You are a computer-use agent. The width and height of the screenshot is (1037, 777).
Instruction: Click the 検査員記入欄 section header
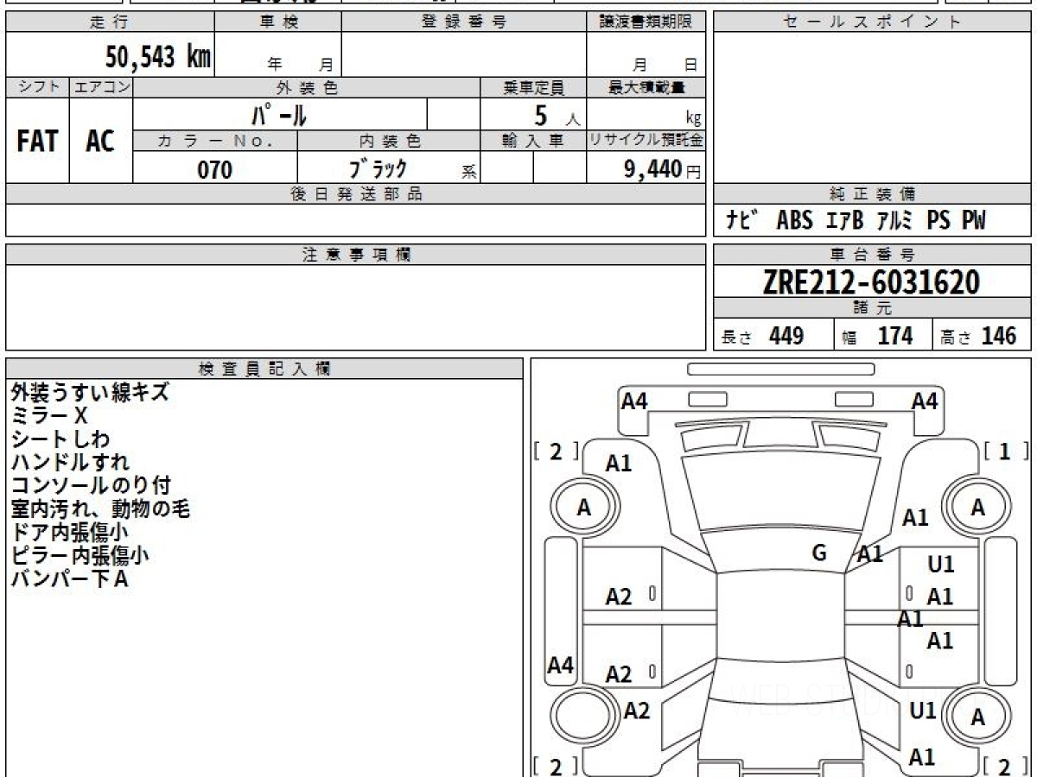click(x=264, y=369)
